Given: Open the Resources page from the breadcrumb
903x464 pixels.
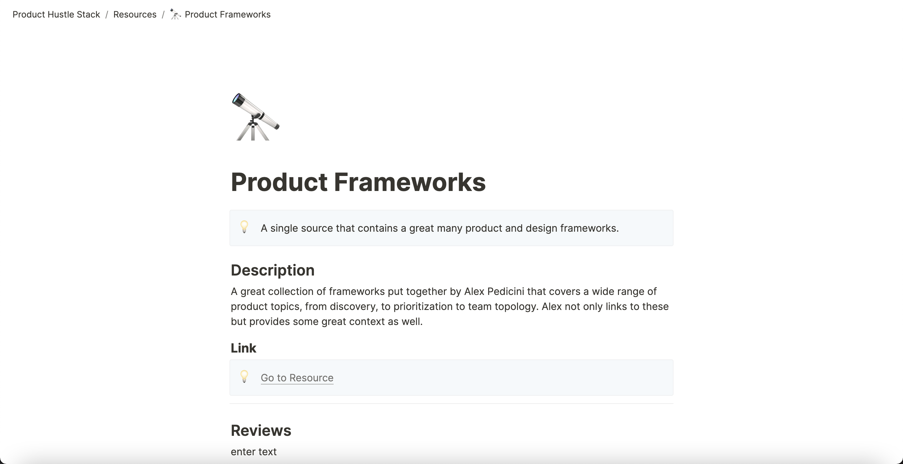Looking at the screenshot, I should pyautogui.click(x=135, y=14).
